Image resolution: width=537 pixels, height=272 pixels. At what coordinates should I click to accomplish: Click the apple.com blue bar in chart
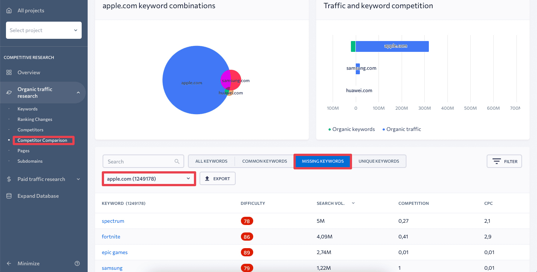[392, 46]
